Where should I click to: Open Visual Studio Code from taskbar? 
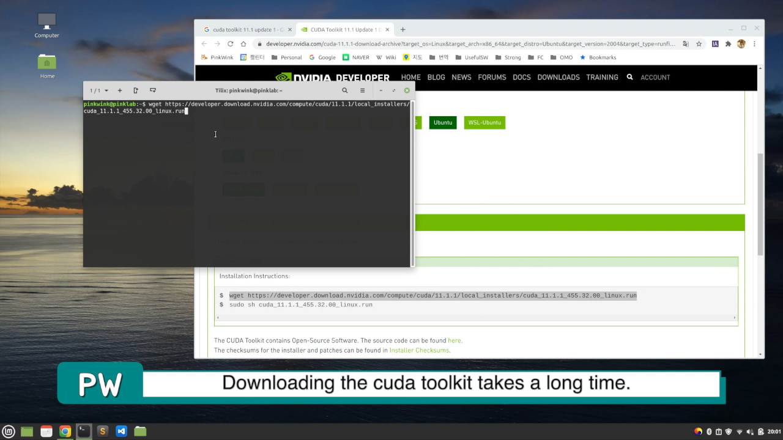point(121,431)
